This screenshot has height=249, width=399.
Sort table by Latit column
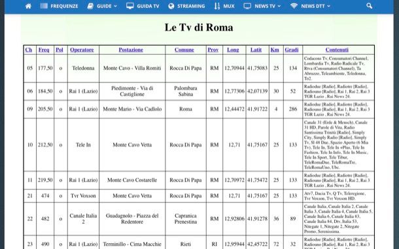pos(256,50)
